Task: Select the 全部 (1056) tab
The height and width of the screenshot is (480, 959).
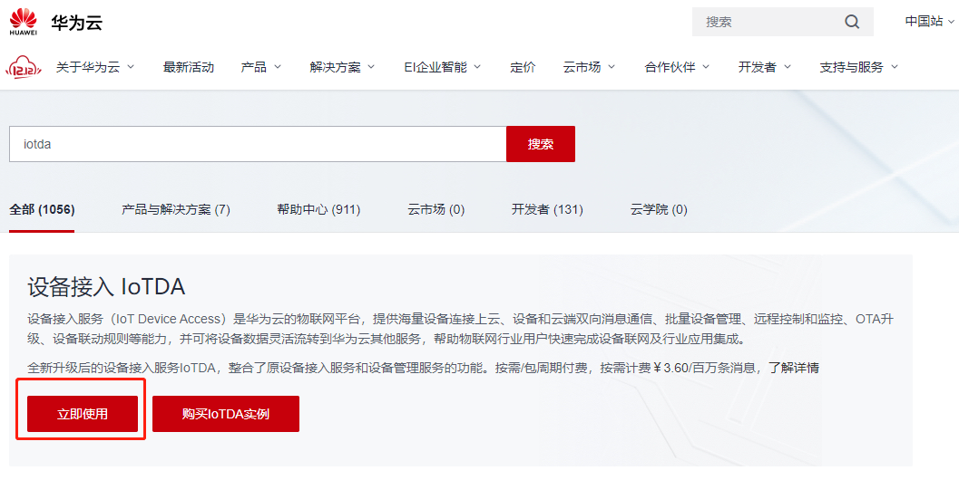Action: click(x=42, y=210)
